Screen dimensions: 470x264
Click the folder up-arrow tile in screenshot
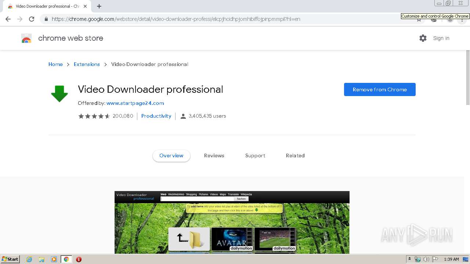click(x=189, y=239)
